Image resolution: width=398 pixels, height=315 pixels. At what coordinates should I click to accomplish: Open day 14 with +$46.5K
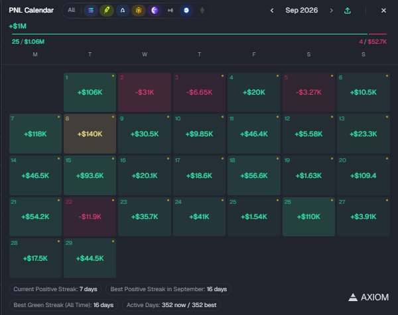click(x=35, y=175)
